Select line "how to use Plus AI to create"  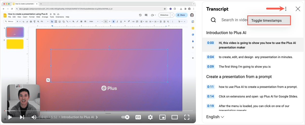click(258, 87)
